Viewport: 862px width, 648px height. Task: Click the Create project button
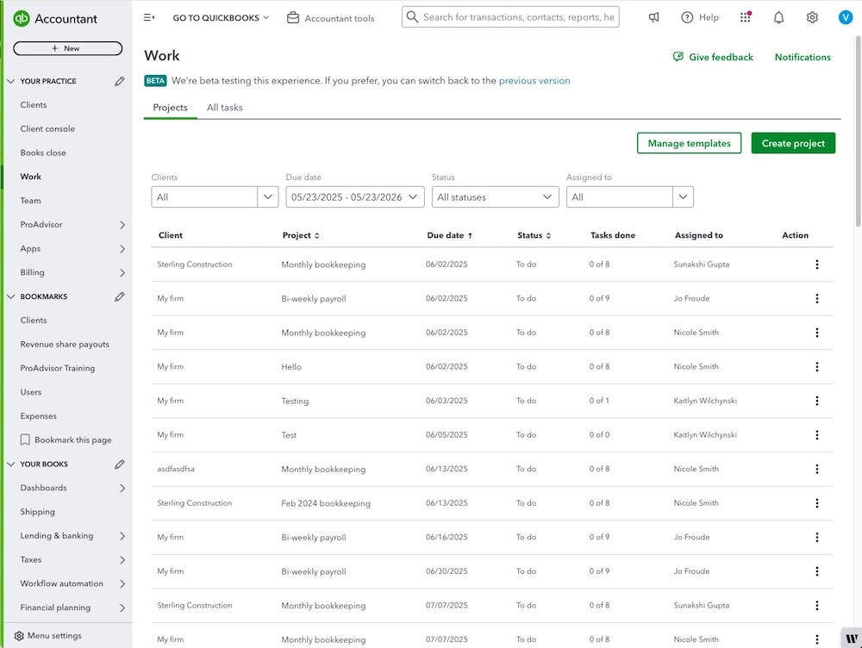[792, 143]
